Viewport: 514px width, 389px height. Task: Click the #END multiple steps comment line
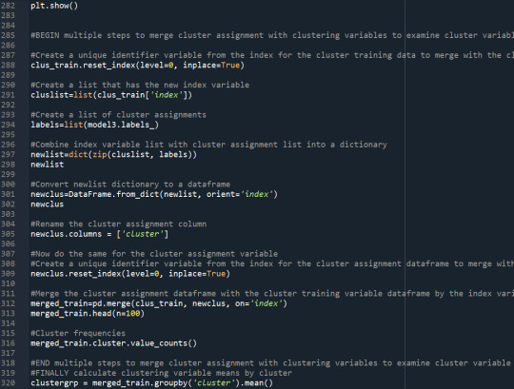(270, 363)
